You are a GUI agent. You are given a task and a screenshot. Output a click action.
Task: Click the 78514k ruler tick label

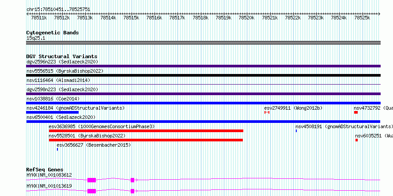(108, 18)
